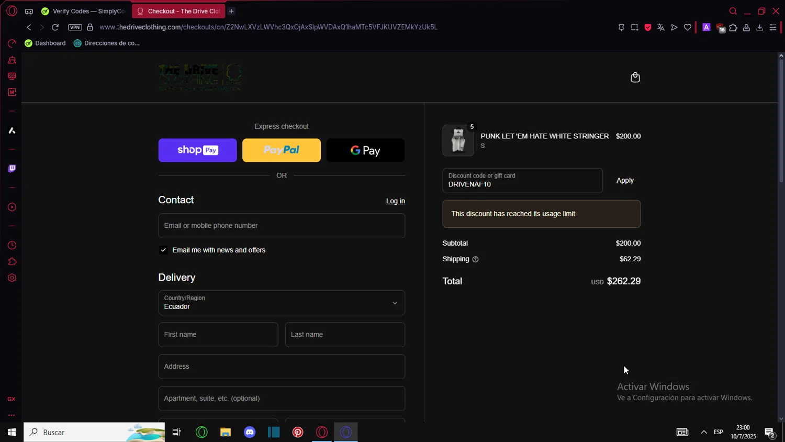Apply the discount code
Image resolution: width=785 pixels, height=442 pixels.
(x=625, y=181)
